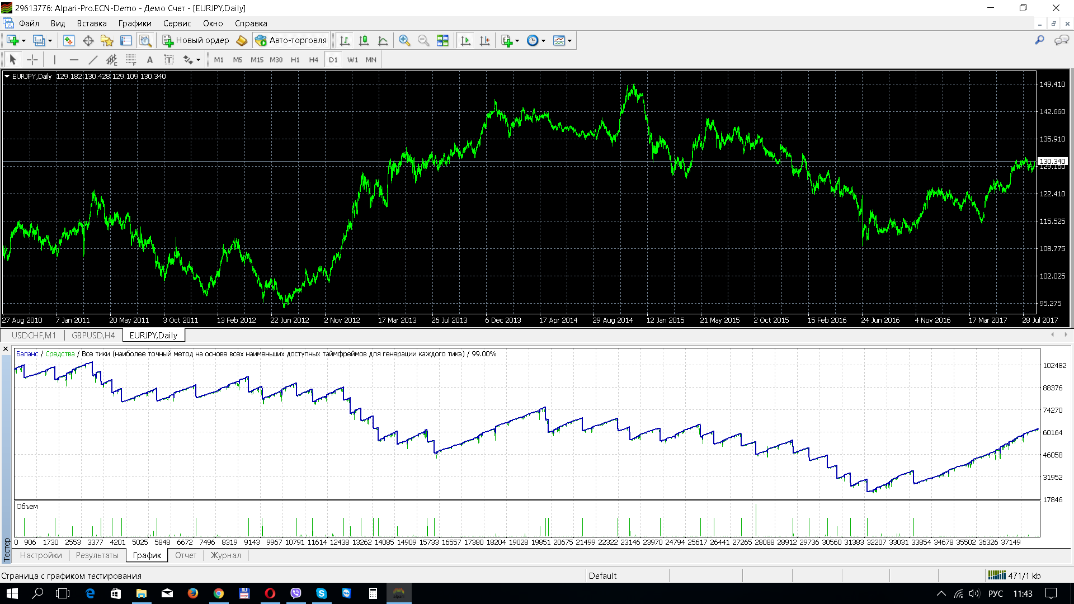Switch timeframe to M5
Screen dimensions: 1074x604
pos(238,60)
